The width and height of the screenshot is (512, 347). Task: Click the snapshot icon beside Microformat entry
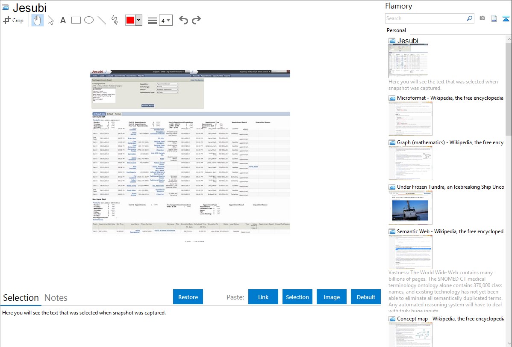tap(392, 98)
